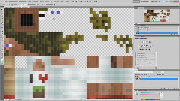180x101 pixels.
Task: Delete layer with the trash icon
Action: pos(177,89)
